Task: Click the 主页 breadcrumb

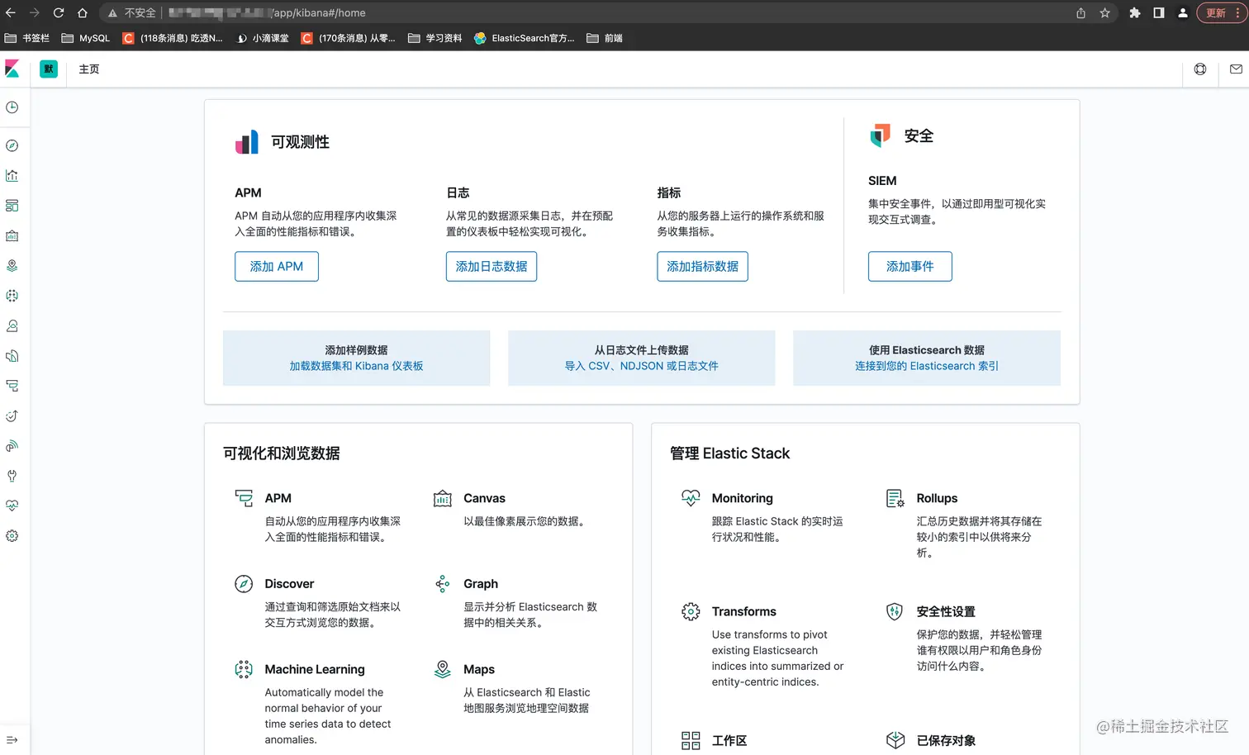Action: [x=89, y=69]
